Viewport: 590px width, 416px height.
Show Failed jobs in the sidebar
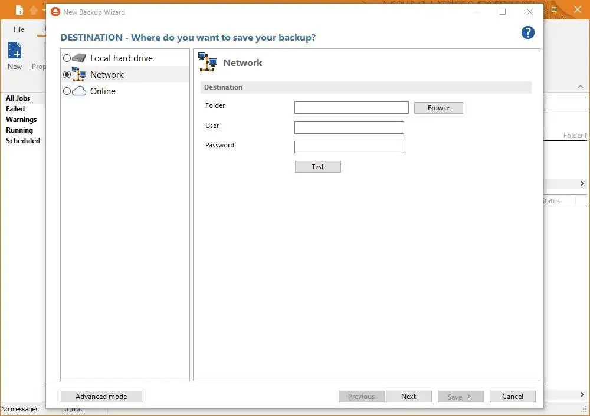click(15, 109)
